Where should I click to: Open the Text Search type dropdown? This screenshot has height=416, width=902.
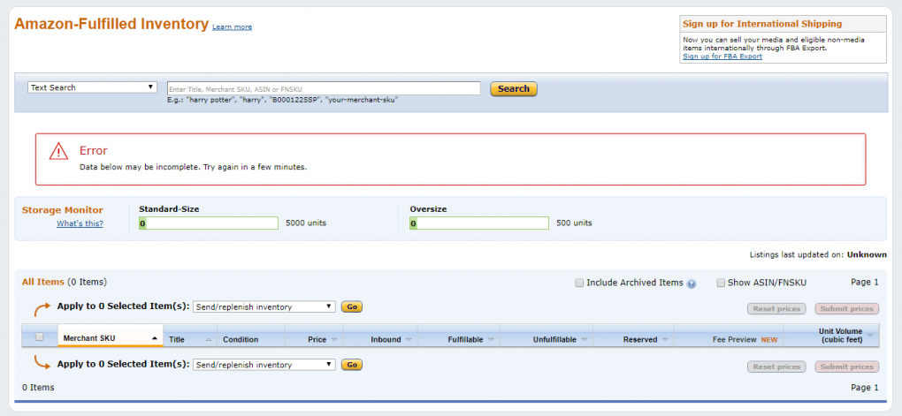point(92,87)
